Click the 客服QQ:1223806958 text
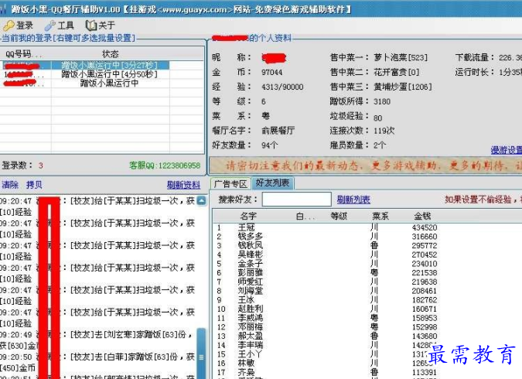Screen dimensions: 522x379 pyautogui.click(x=165, y=166)
